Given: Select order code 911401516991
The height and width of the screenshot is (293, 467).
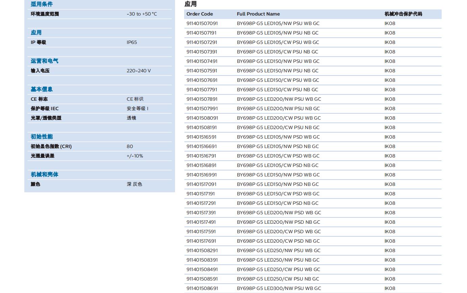Looking at the screenshot, I should pos(202,175).
